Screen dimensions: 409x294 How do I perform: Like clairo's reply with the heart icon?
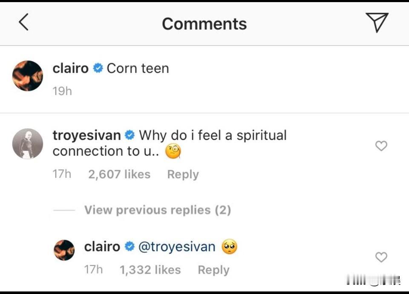[381, 257]
